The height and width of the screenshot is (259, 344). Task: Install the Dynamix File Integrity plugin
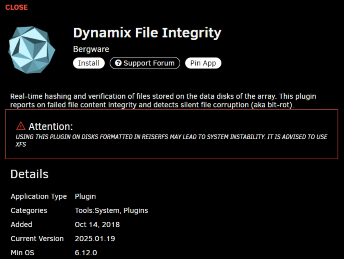click(x=89, y=63)
